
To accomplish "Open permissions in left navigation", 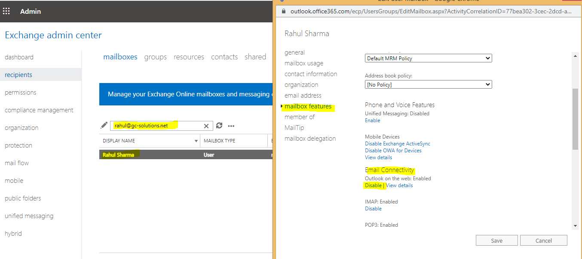I will [20, 92].
